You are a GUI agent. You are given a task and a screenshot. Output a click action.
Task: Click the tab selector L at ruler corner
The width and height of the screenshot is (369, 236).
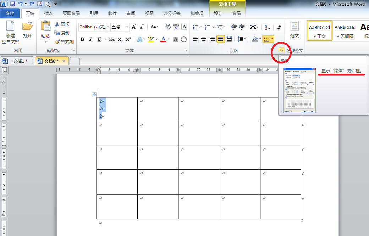5,70
